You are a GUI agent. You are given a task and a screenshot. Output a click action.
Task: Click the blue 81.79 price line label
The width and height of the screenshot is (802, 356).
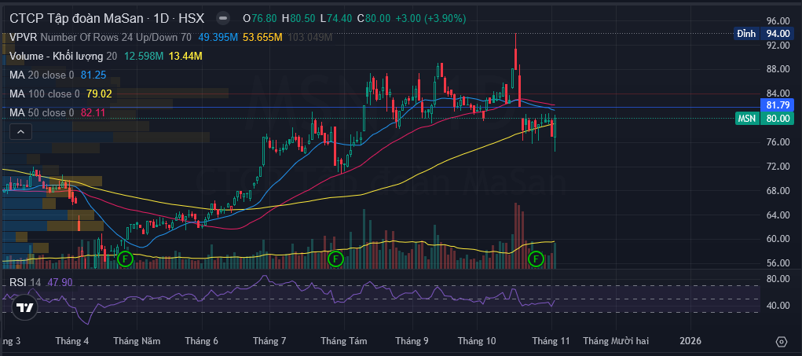coord(777,105)
